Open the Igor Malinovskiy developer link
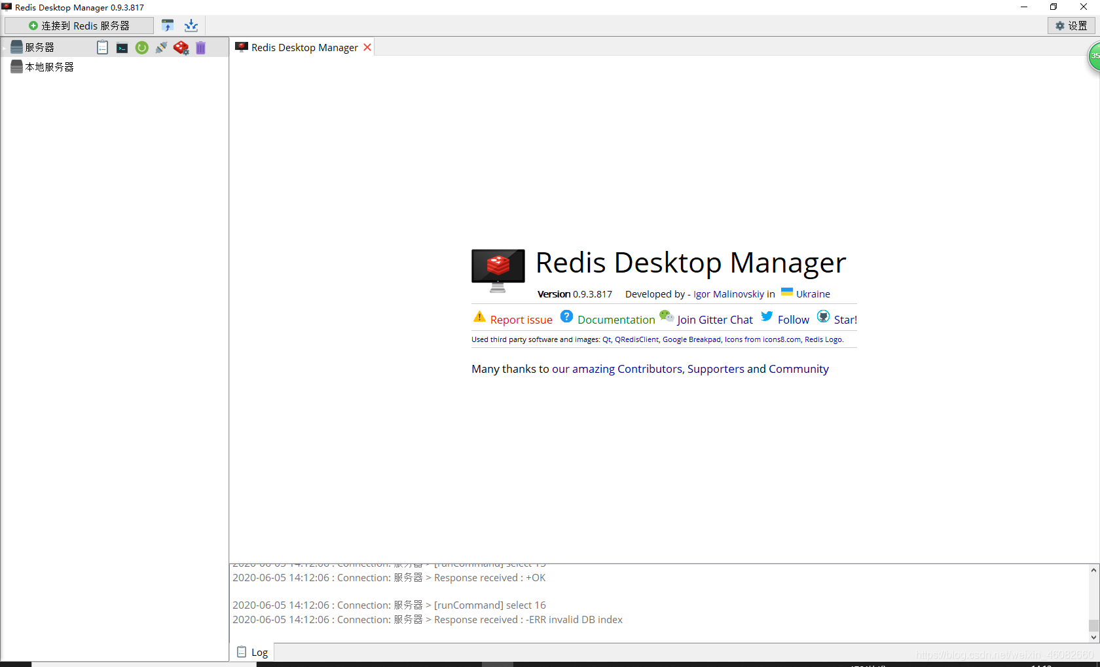Image resolution: width=1100 pixels, height=667 pixels. pyautogui.click(x=729, y=294)
